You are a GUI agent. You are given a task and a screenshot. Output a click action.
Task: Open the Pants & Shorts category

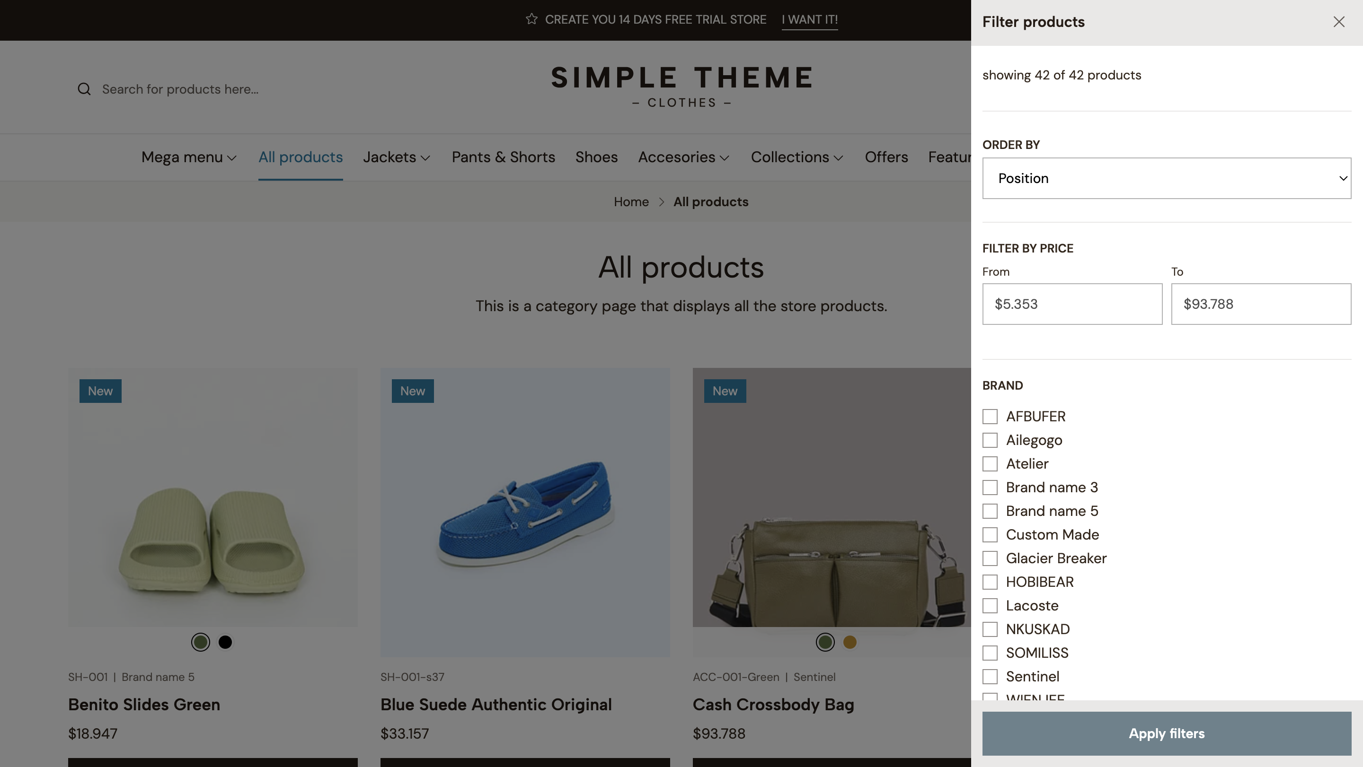[503, 157]
